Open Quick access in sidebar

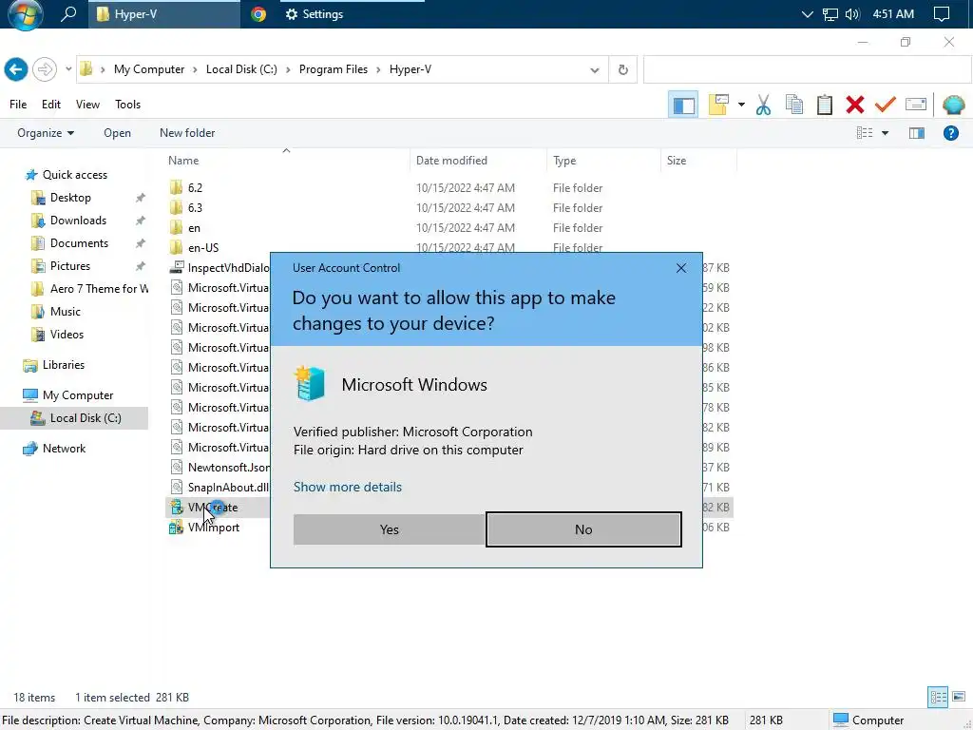click(74, 175)
